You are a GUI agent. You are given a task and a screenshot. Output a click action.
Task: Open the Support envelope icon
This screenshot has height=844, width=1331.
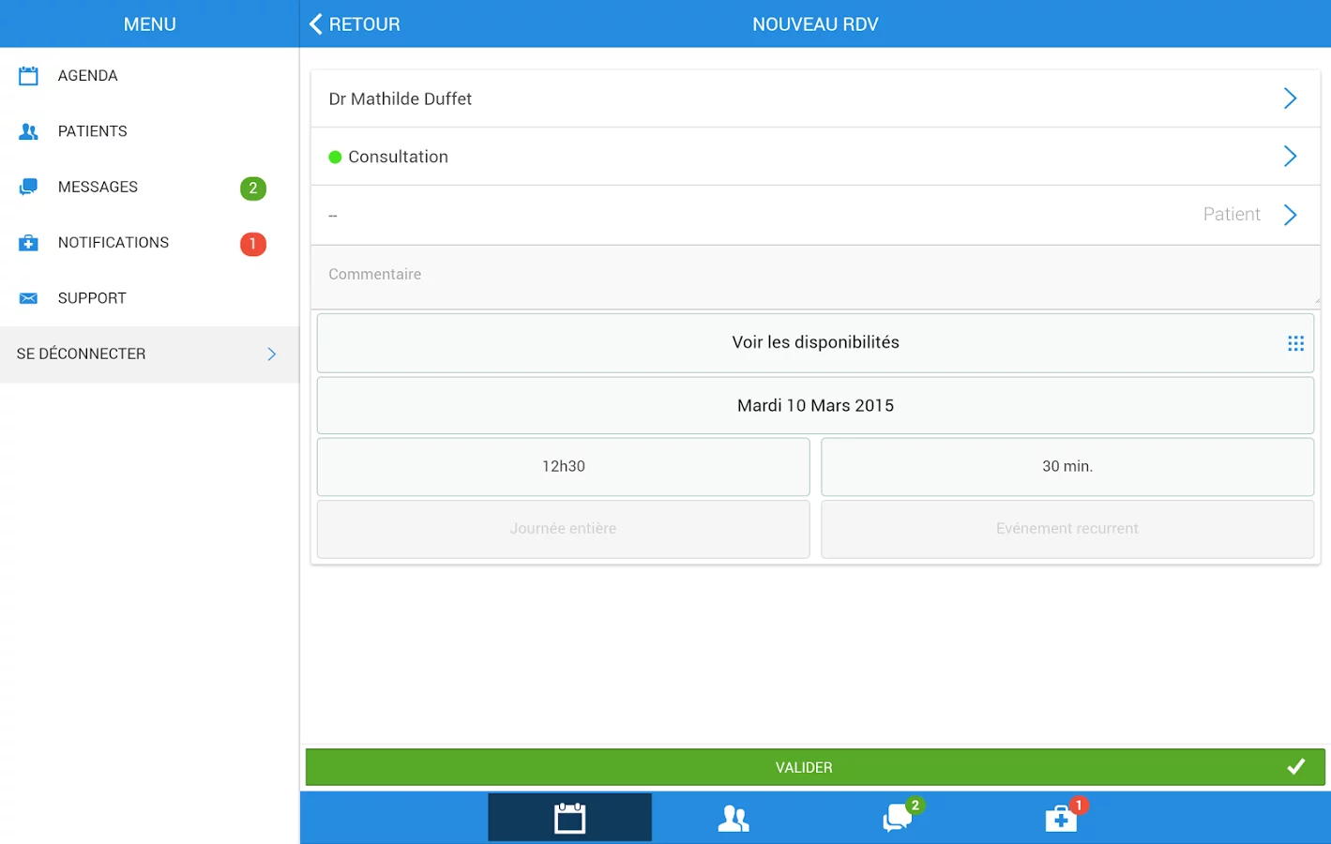click(29, 297)
